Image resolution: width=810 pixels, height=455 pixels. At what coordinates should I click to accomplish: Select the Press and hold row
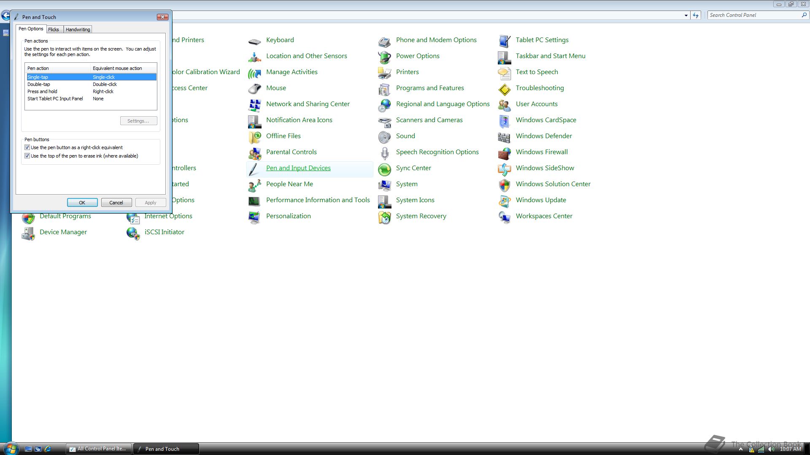92,91
